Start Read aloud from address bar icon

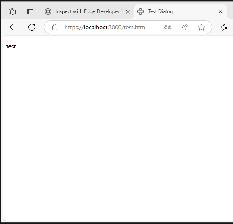[185, 27]
